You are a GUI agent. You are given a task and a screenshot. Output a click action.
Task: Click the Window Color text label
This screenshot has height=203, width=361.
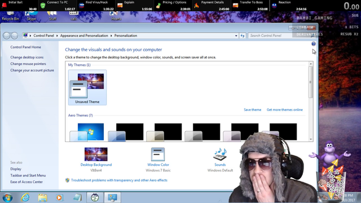[158, 165]
